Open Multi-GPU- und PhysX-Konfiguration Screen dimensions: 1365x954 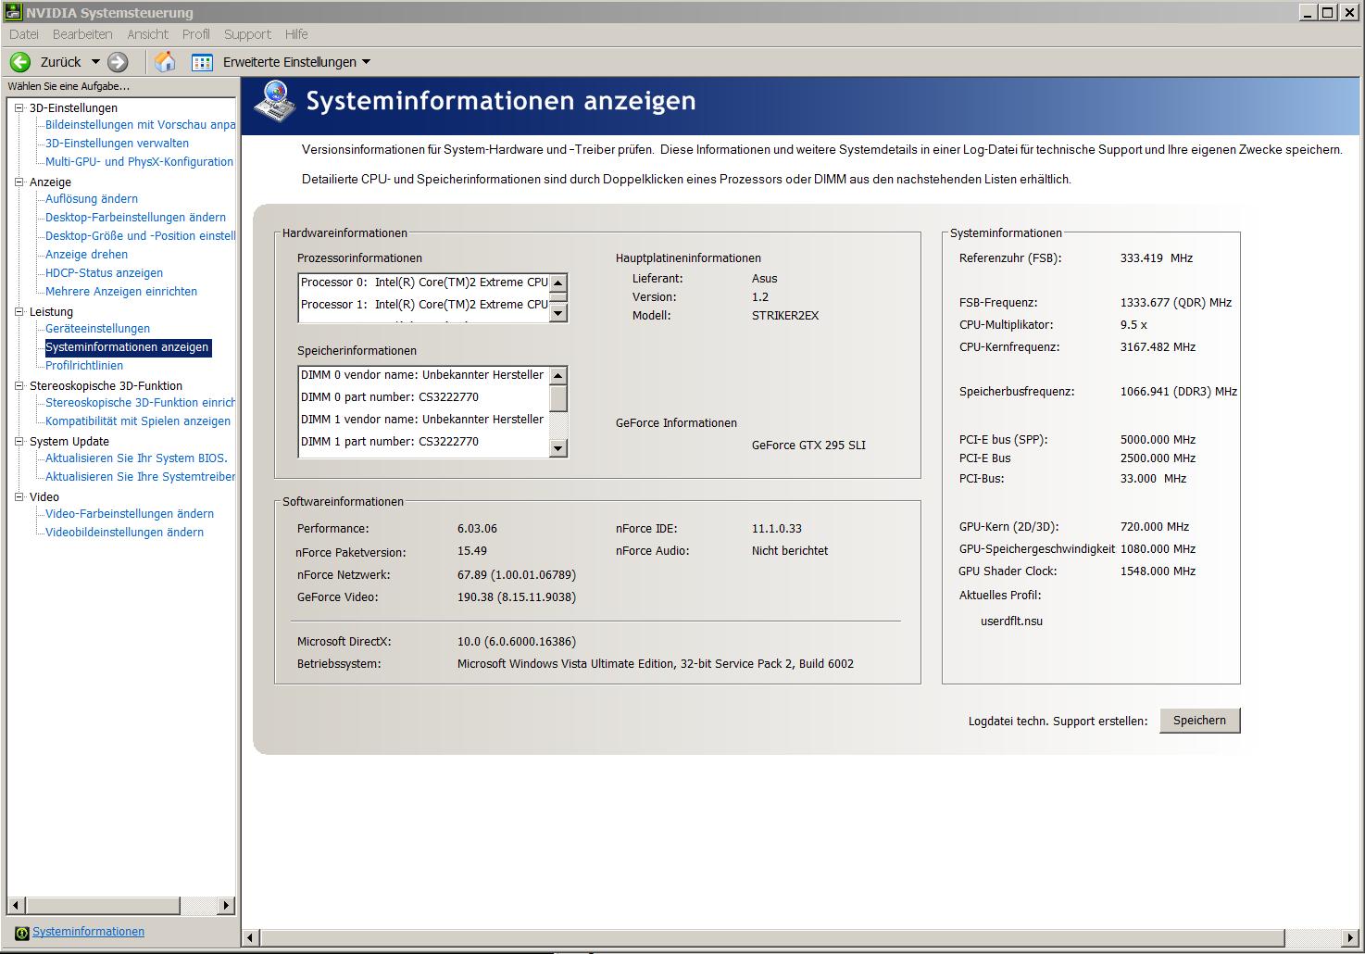tap(139, 162)
